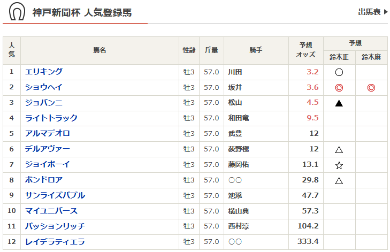Click the black triangle mark for ジョバンニ
Image resolution: width=390 pixels, height=252 pixels.
[339, 103]
